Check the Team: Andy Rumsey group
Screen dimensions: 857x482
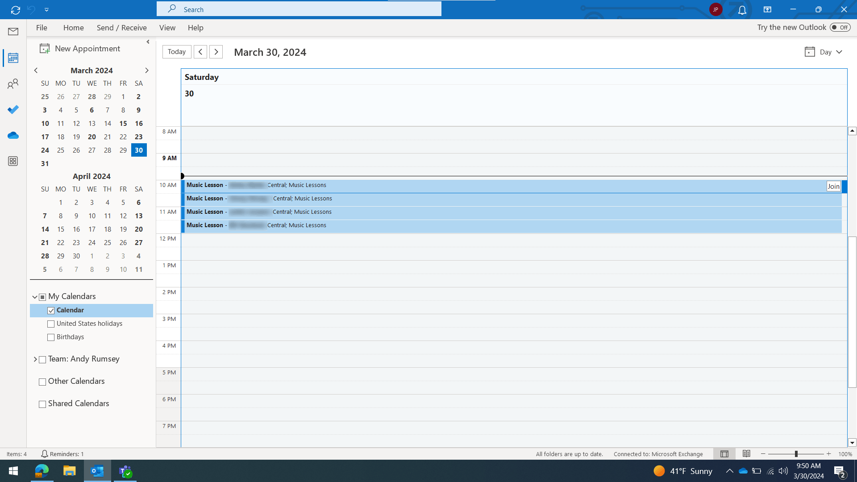pyautogui.click(x=42, y=360)
